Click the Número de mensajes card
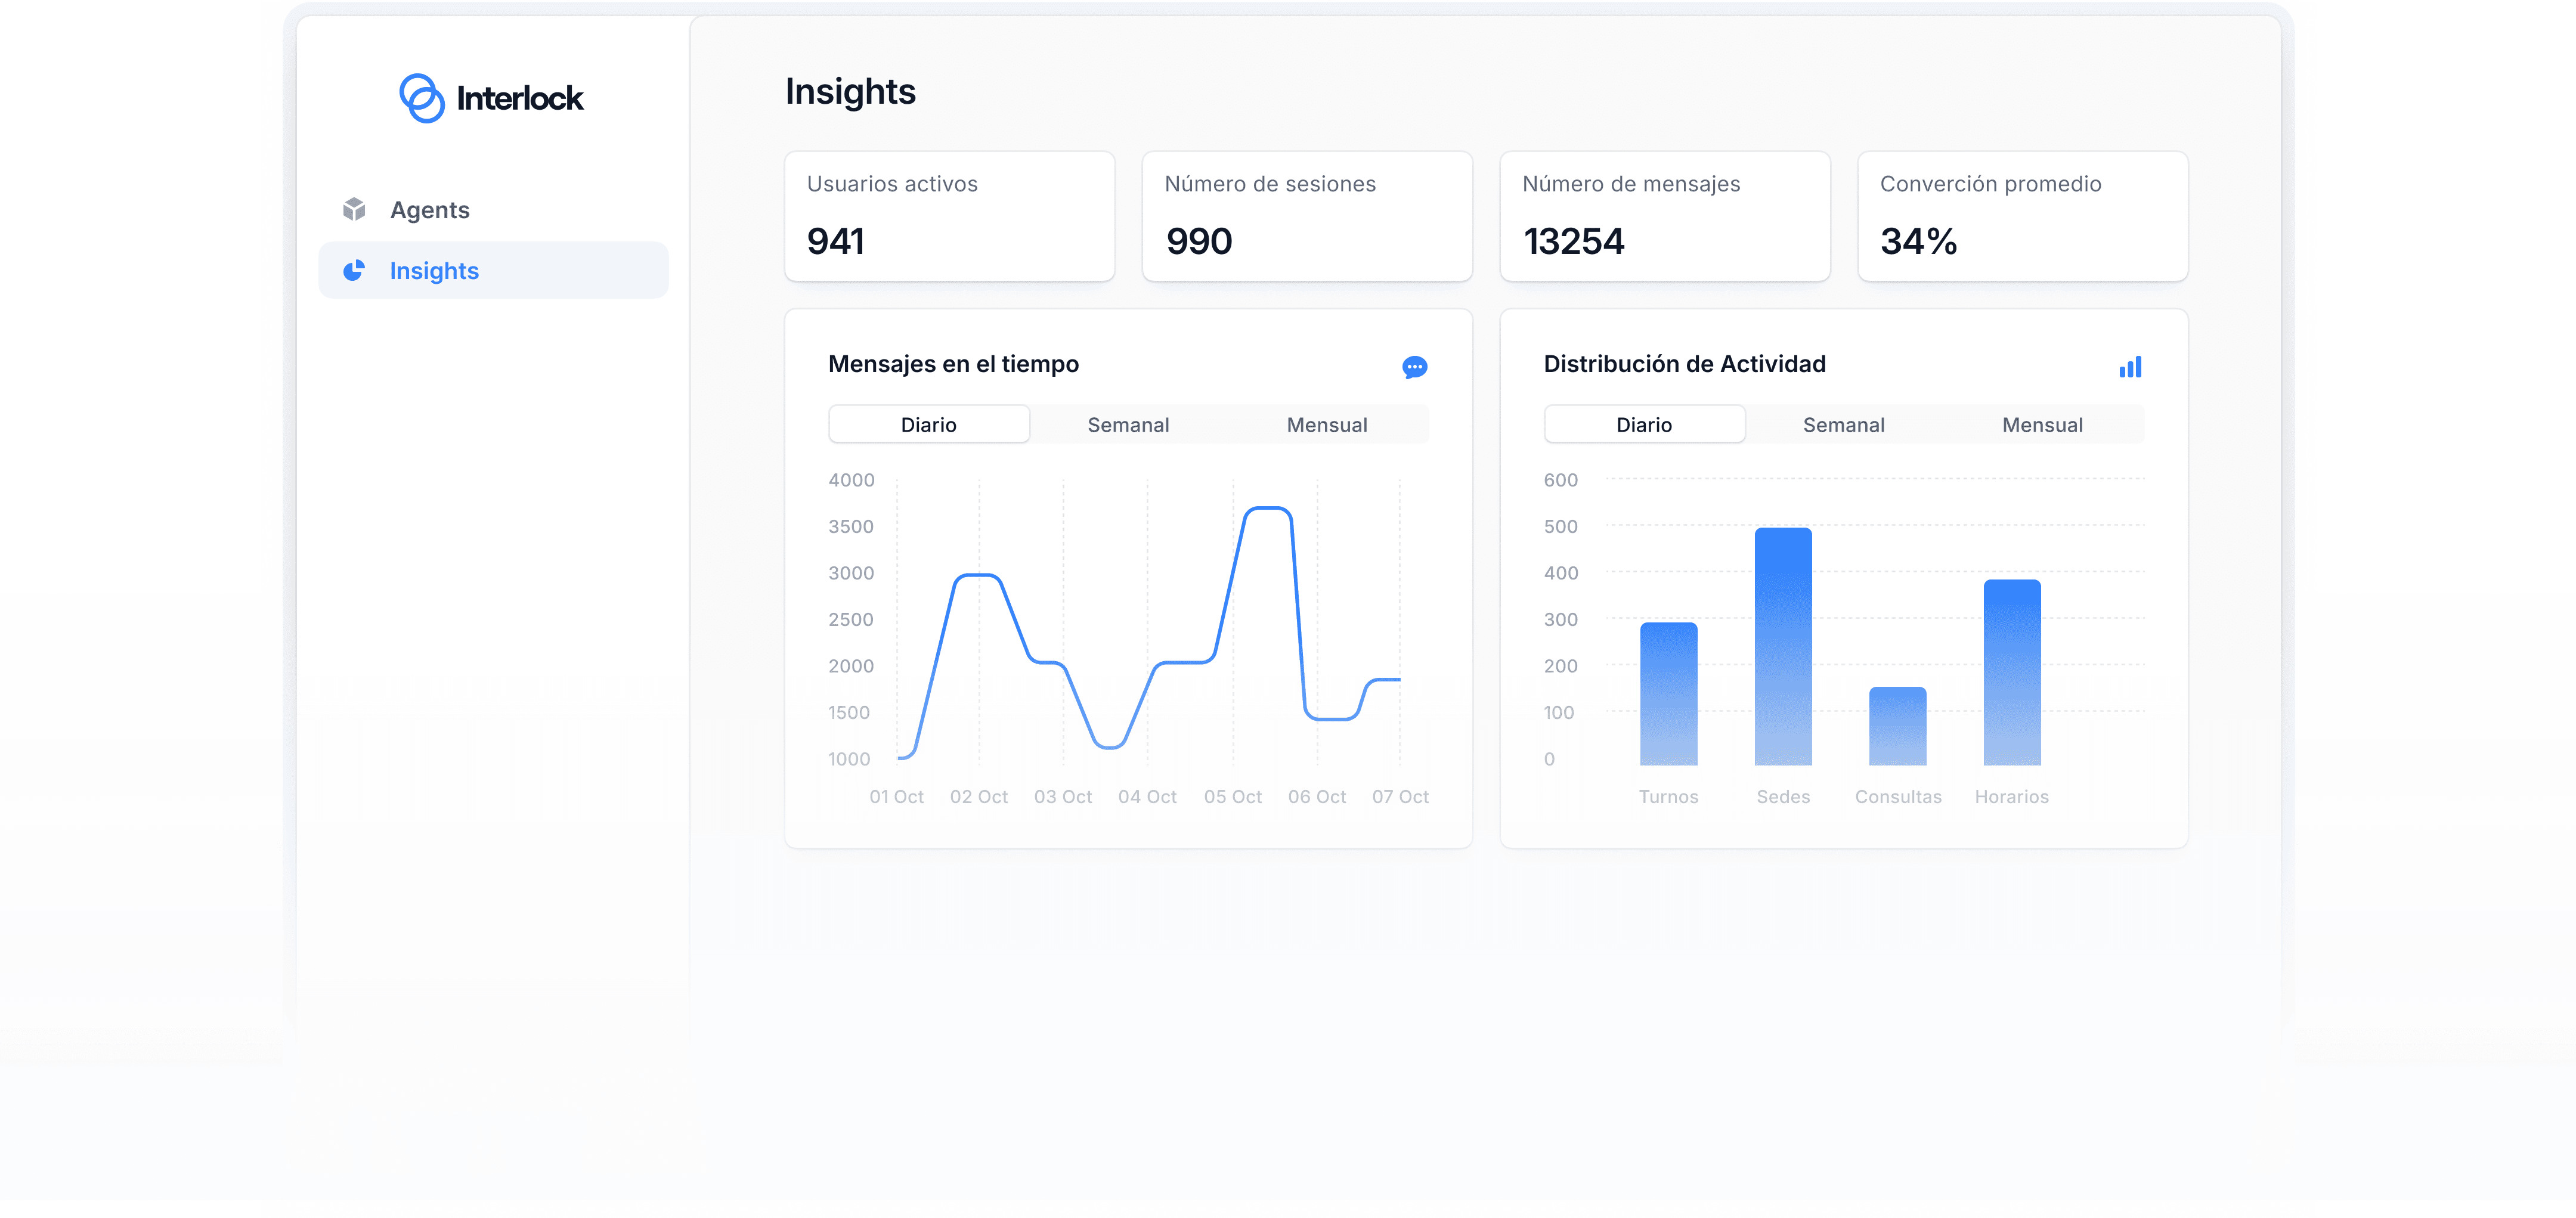2576x1218 pixels. coord(1664,216)
